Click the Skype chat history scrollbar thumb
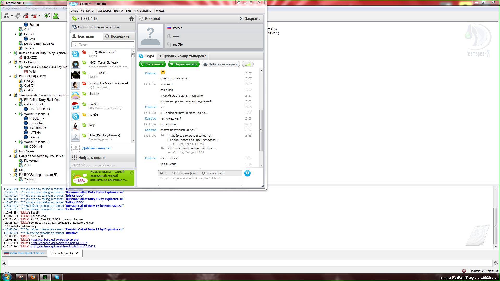Screen dimensions: 500x281 coord(261,130)
